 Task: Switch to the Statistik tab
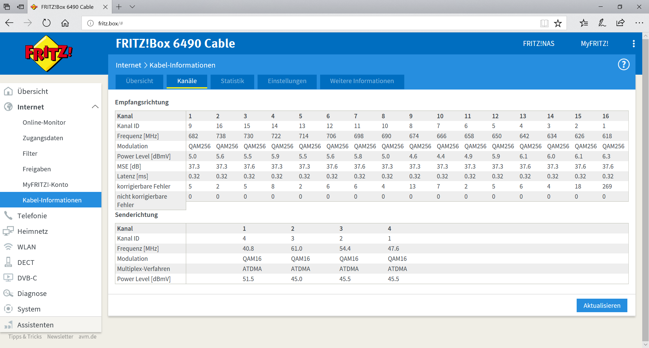coord(232,81)
